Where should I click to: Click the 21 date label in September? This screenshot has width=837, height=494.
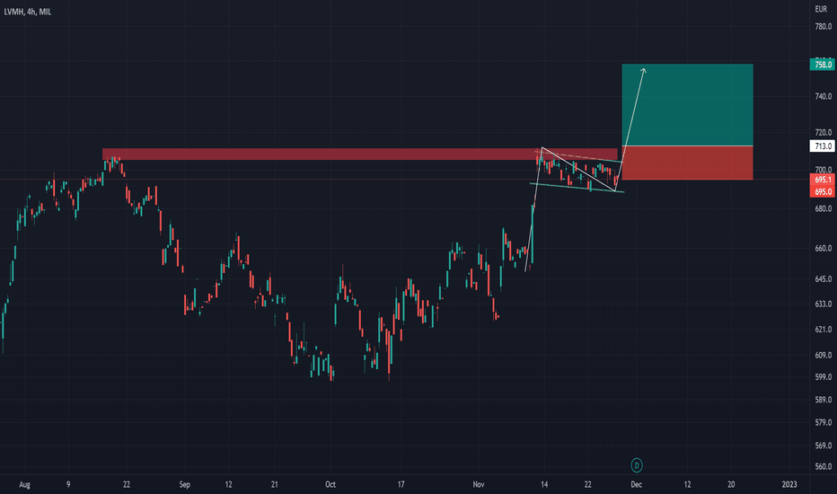[275, 485]
